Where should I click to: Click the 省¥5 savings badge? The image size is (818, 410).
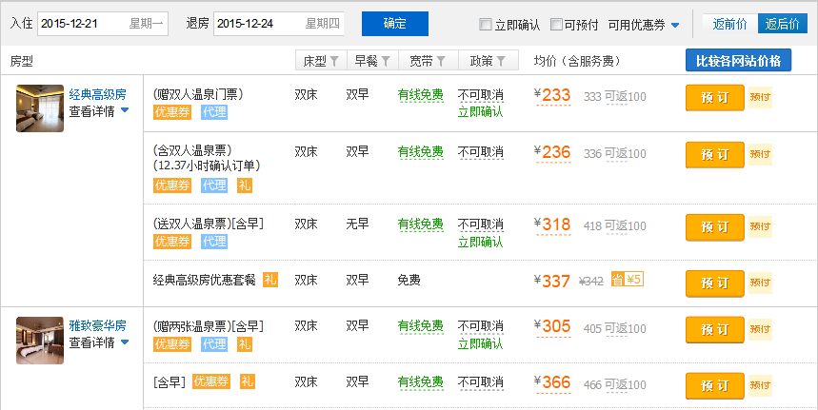click(628, 280)
